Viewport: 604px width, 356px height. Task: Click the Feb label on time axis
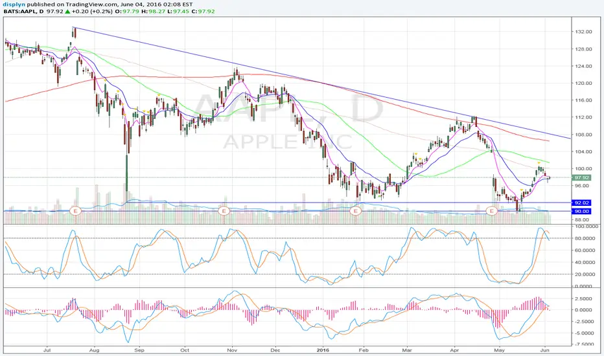tap(364, 350)
